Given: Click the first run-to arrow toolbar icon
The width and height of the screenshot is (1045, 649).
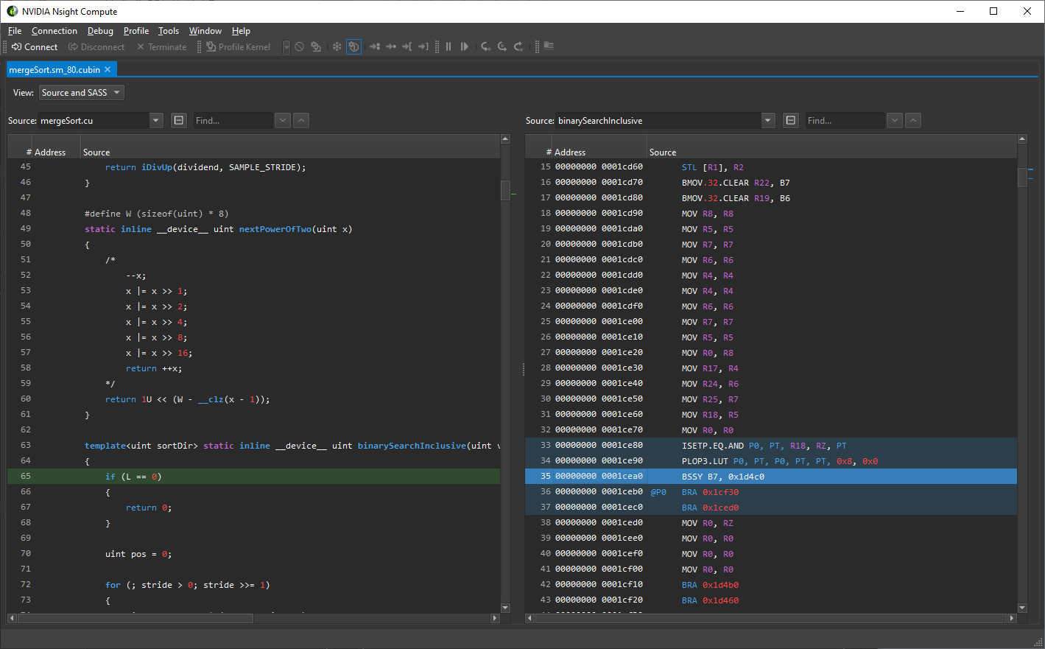Looking at the screenshot, I should tap(375, 46).
